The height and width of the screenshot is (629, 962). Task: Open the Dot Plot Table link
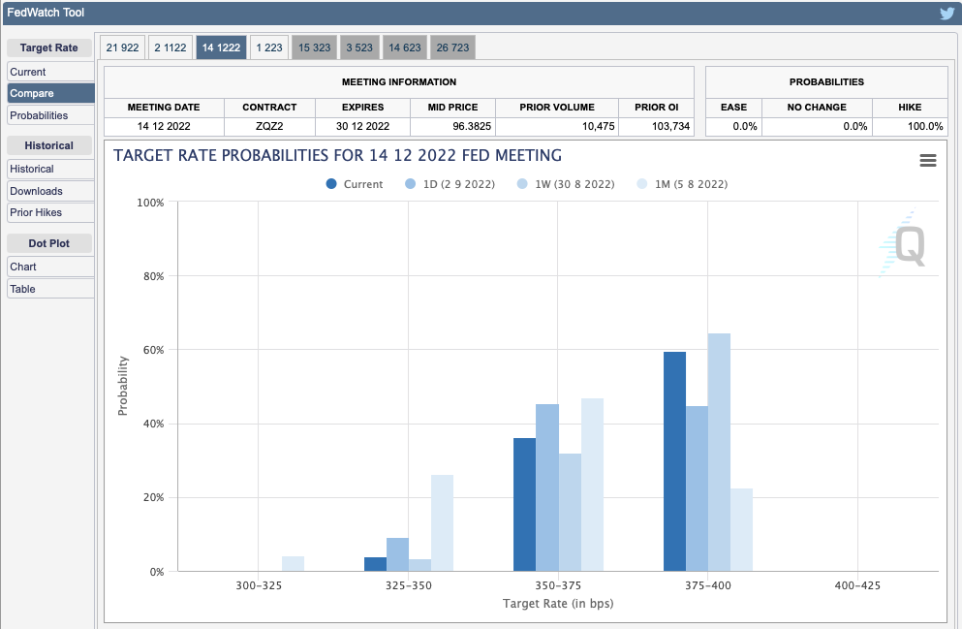51,289
